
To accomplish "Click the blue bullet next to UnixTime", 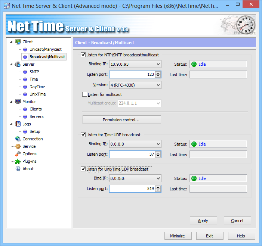I will pos(25,94).
